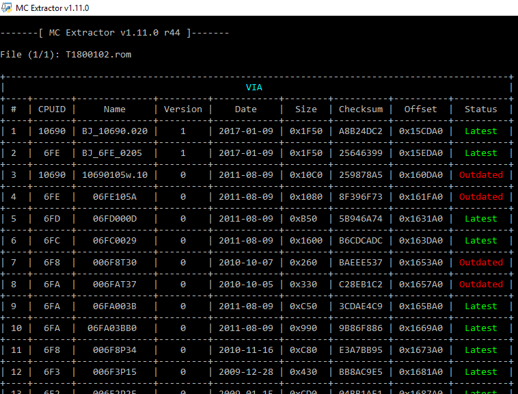Click the 'Version' column header
Screen dimensions: 518x394
[x=183, y=109]
